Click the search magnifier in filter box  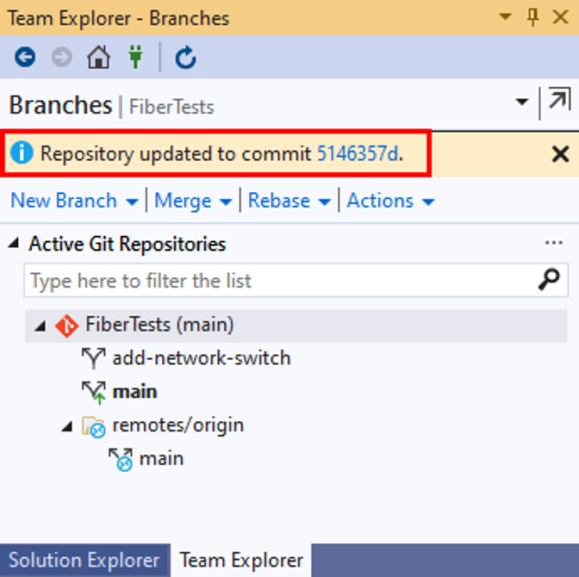click(549, 279)
